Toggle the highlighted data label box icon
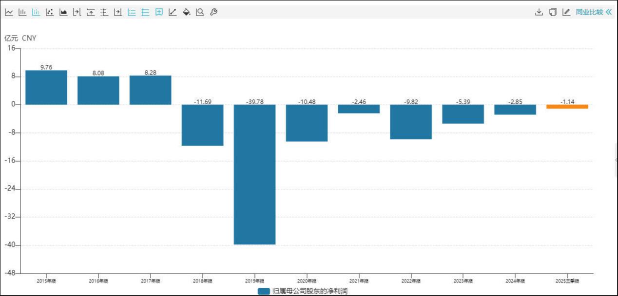 (159, 12)
